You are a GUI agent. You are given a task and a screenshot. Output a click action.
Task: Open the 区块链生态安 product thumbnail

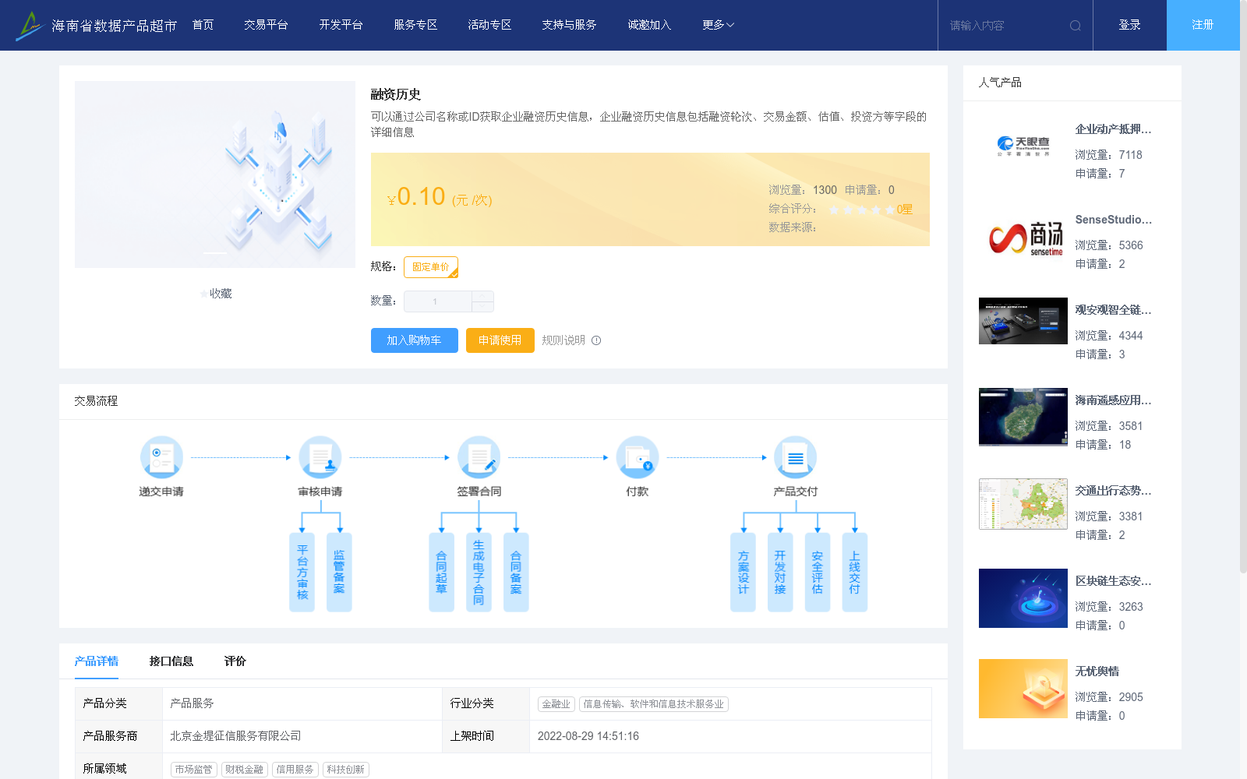pyautogui.click(x=1023, y=598)
